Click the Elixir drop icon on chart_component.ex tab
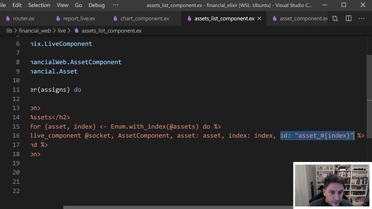Viewport: 372px width, 209px height. click(115, 19)
